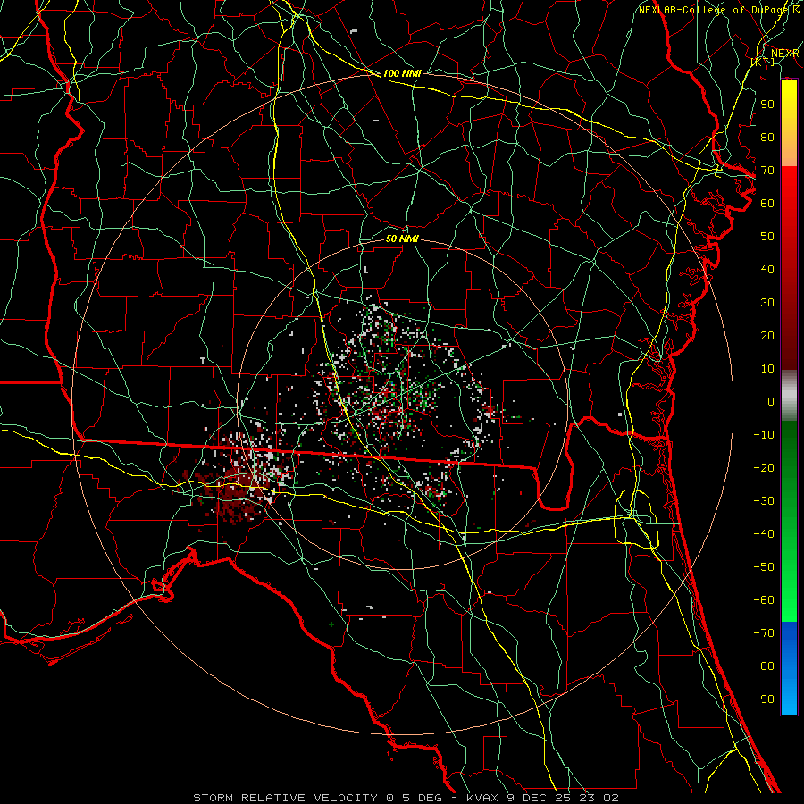Click the -70 value on the velocity scale
Screen dimensions: 804x804
(764, 633)
